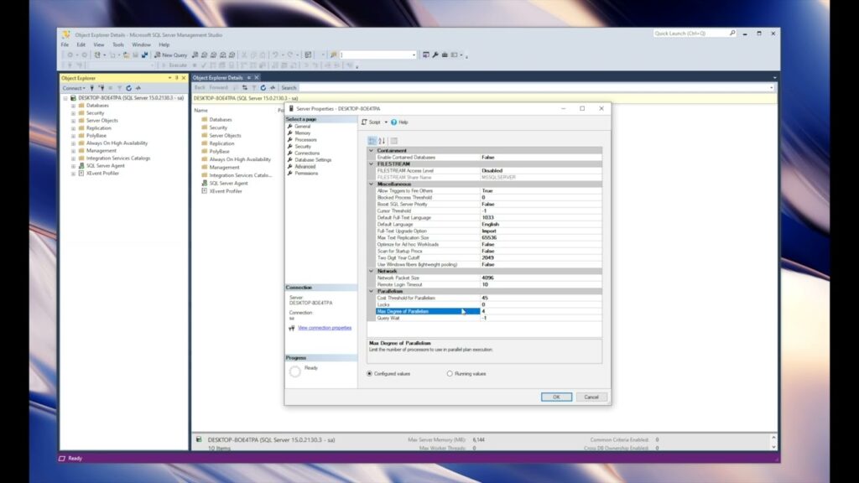
Task: Close the Object Explorer panel
Action: pos(184,78)
